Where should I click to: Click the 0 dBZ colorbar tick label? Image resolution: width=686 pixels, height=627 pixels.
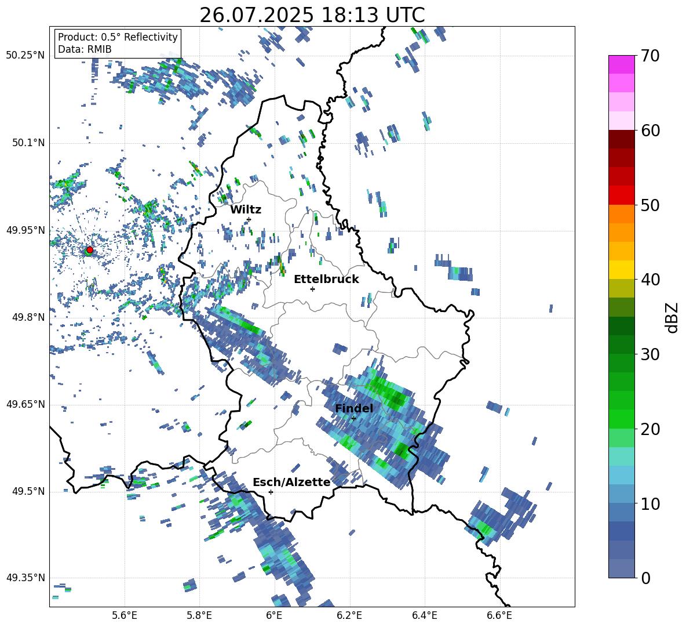pos(645,578)
